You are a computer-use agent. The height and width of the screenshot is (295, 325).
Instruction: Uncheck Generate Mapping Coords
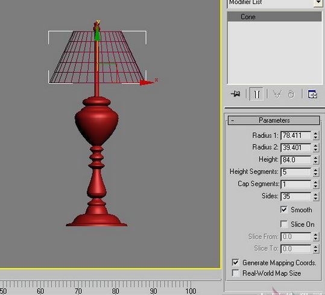(235, 262)
